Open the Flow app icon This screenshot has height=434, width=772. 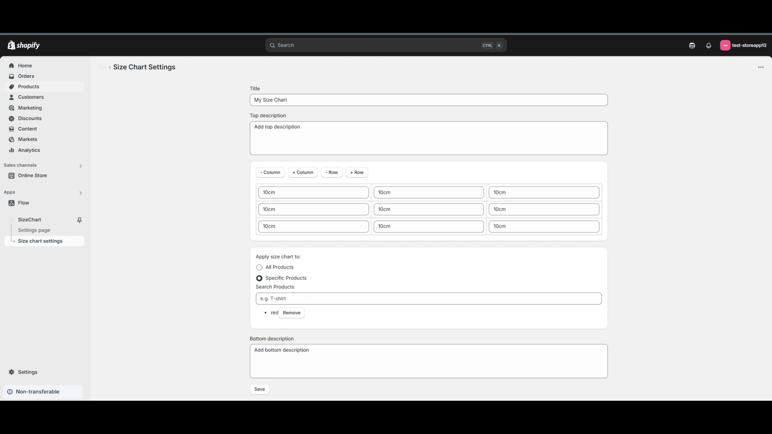click(x=11, y=203)
